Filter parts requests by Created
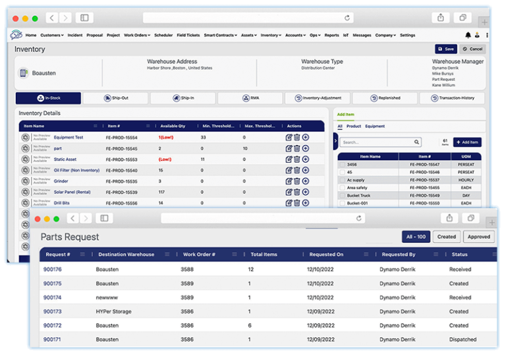Viewport: 506px width, 355px height. [x=447, y=237]
